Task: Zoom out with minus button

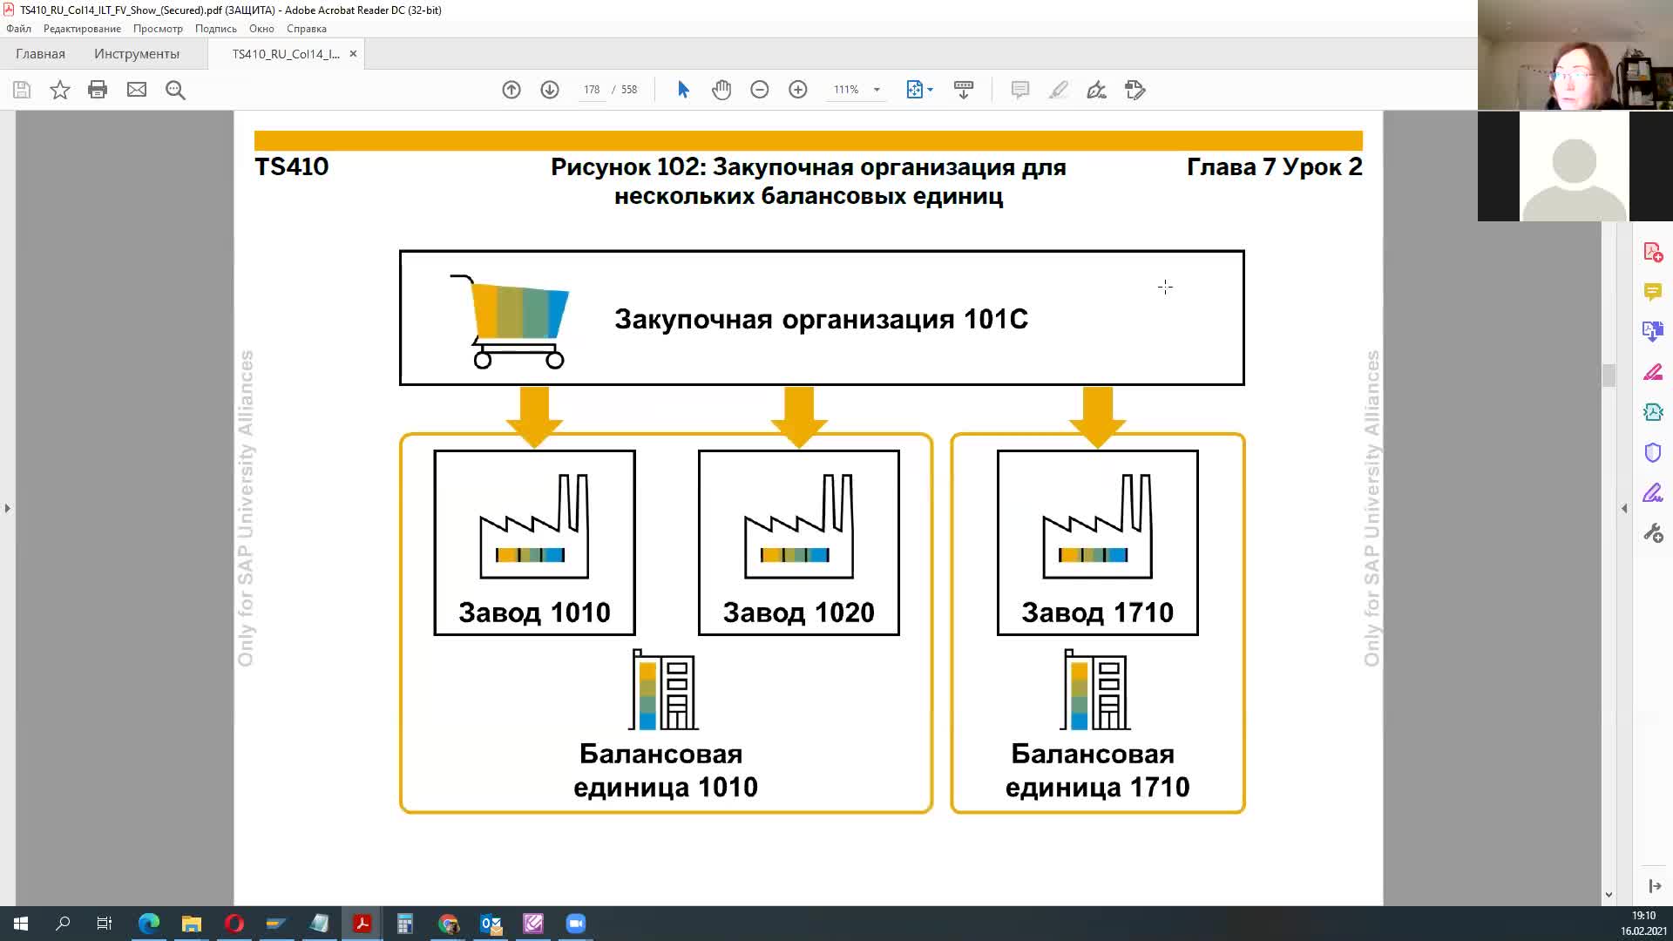Action: 760,90
